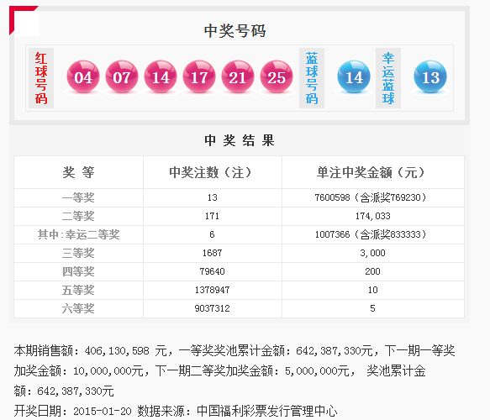This screenshot has height=420, width=490.
Task: Click the red ball numbered 25
Action: 277,76
